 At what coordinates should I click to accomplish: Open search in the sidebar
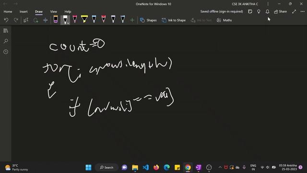[6, 41]
